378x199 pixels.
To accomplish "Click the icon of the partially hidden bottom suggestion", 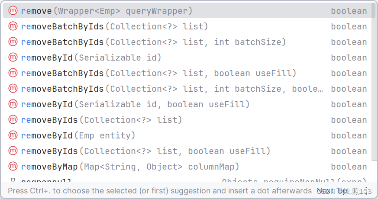I will click(x=13, y=180).
